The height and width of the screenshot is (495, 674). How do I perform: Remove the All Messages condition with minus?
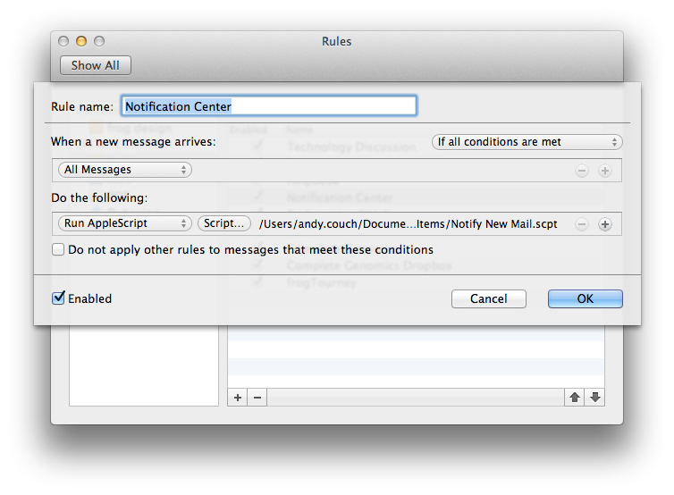[x=582, y=171]
